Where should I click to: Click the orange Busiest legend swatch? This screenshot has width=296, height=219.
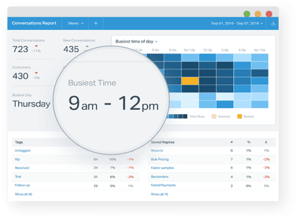click(x=240, y=116)
